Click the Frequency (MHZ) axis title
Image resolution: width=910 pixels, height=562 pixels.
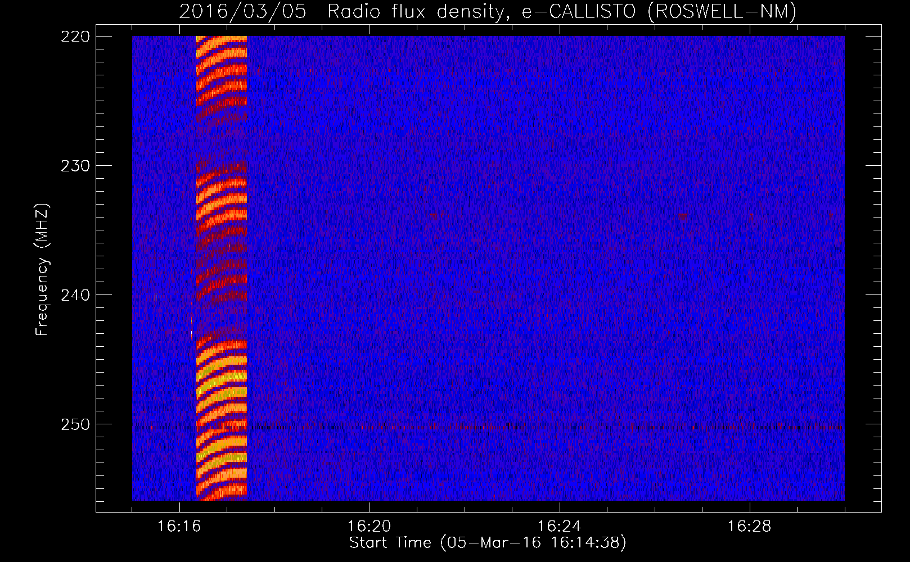point(42,270)
